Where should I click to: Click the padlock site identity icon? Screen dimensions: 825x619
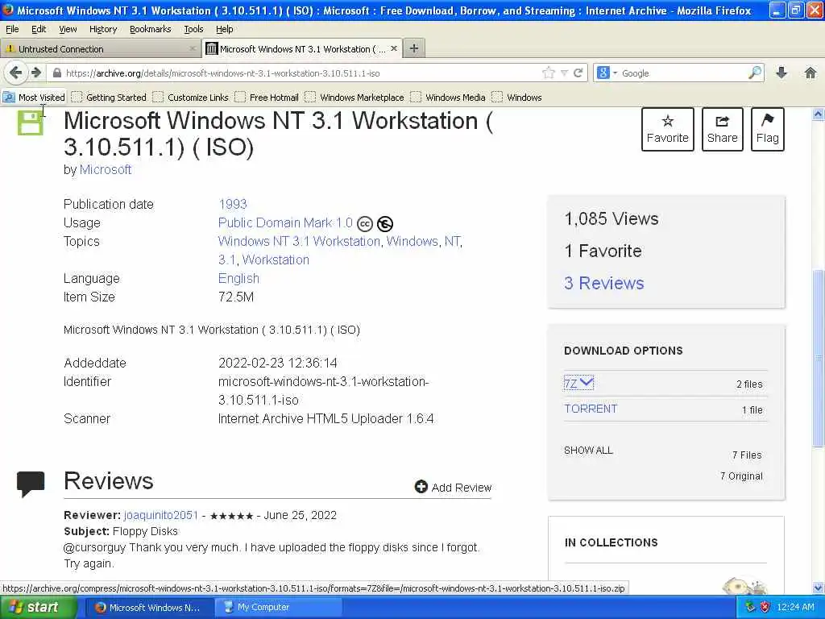click(57, 73)
